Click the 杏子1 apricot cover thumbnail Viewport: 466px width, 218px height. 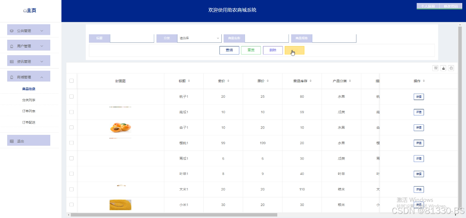tap(120, 127)
